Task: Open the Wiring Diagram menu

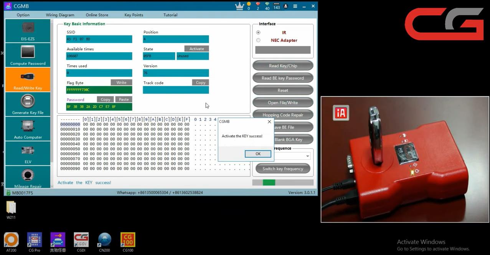Action: (60, 15)
